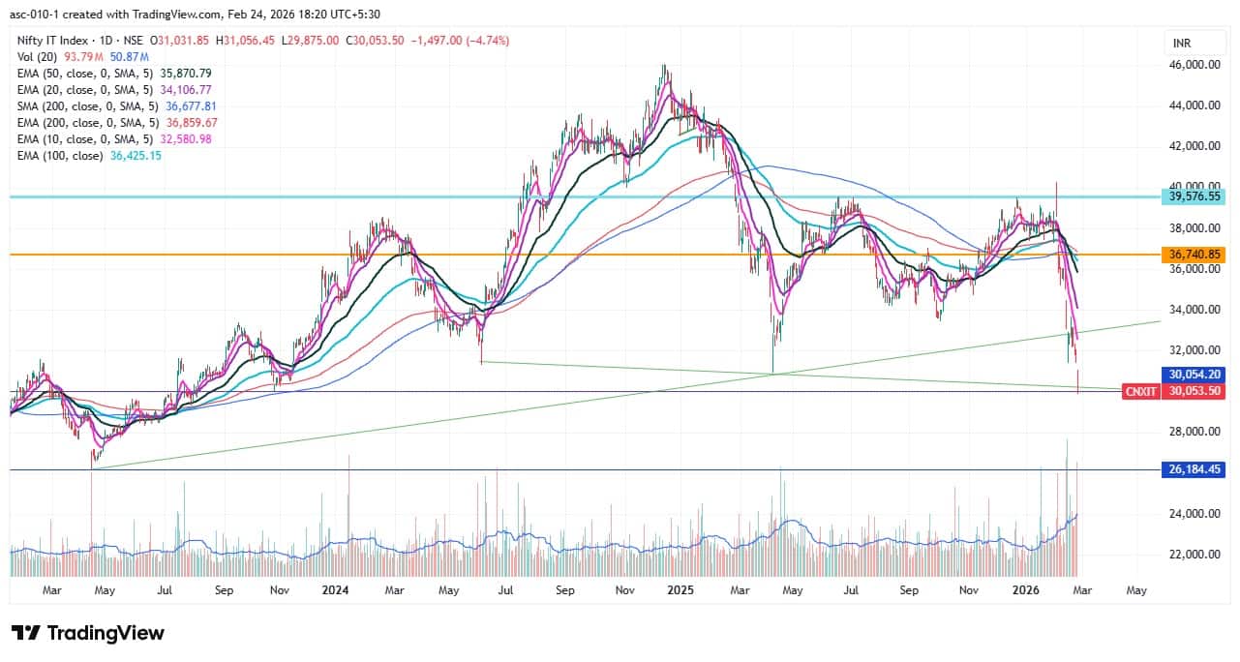Click the orange 36,740.85 price label
The height and width of the screenshot is (662, 1240).
coord(1192,255)
